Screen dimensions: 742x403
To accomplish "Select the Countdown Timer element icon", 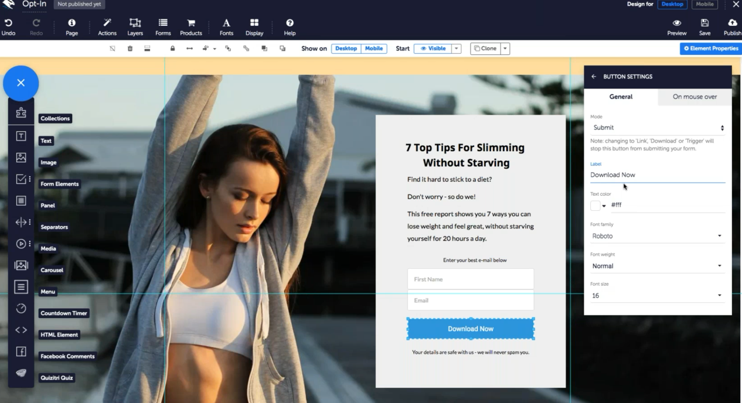I will coord(21,308).
